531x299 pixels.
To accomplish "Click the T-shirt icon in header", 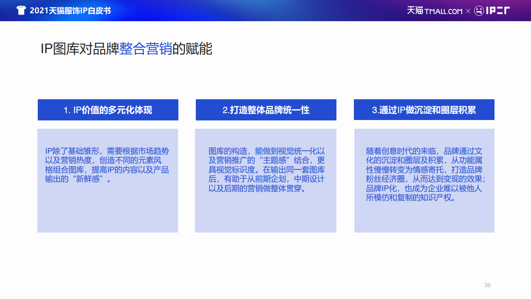I will point(21,10).
